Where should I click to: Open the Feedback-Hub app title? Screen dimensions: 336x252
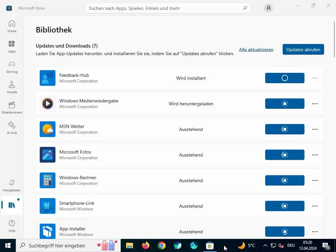[74, 75]
